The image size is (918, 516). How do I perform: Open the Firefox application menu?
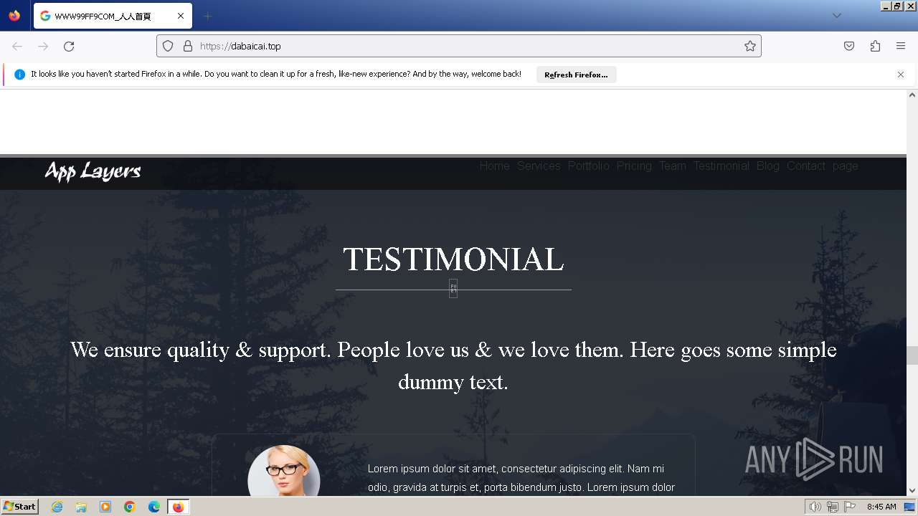click(901, 46)
